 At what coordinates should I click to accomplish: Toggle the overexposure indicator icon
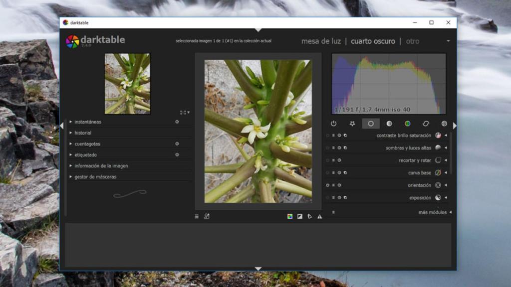pos(299,216)
